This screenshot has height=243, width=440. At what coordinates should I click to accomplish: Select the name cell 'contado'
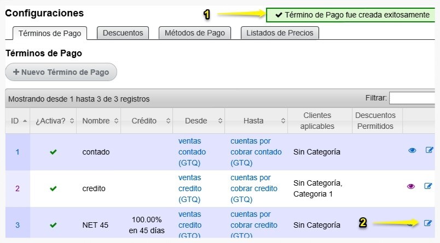(96, 152)
